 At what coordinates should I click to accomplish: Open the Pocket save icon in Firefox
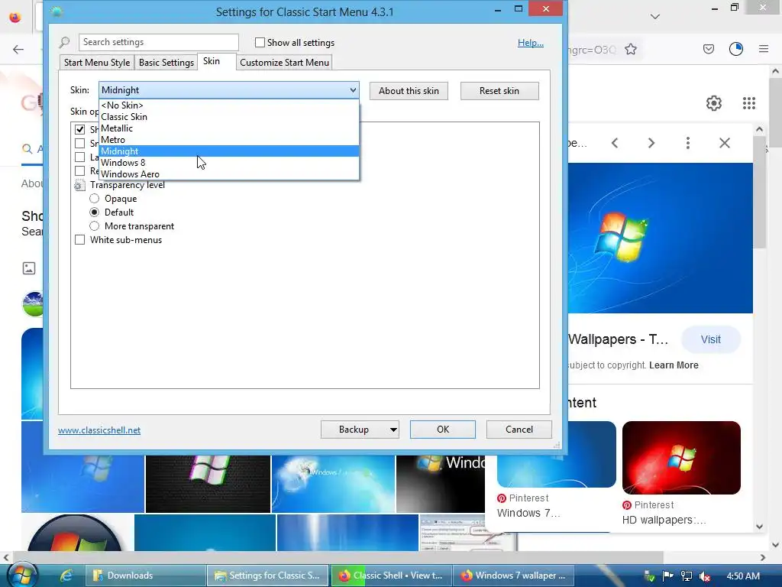tap(709, 49)
